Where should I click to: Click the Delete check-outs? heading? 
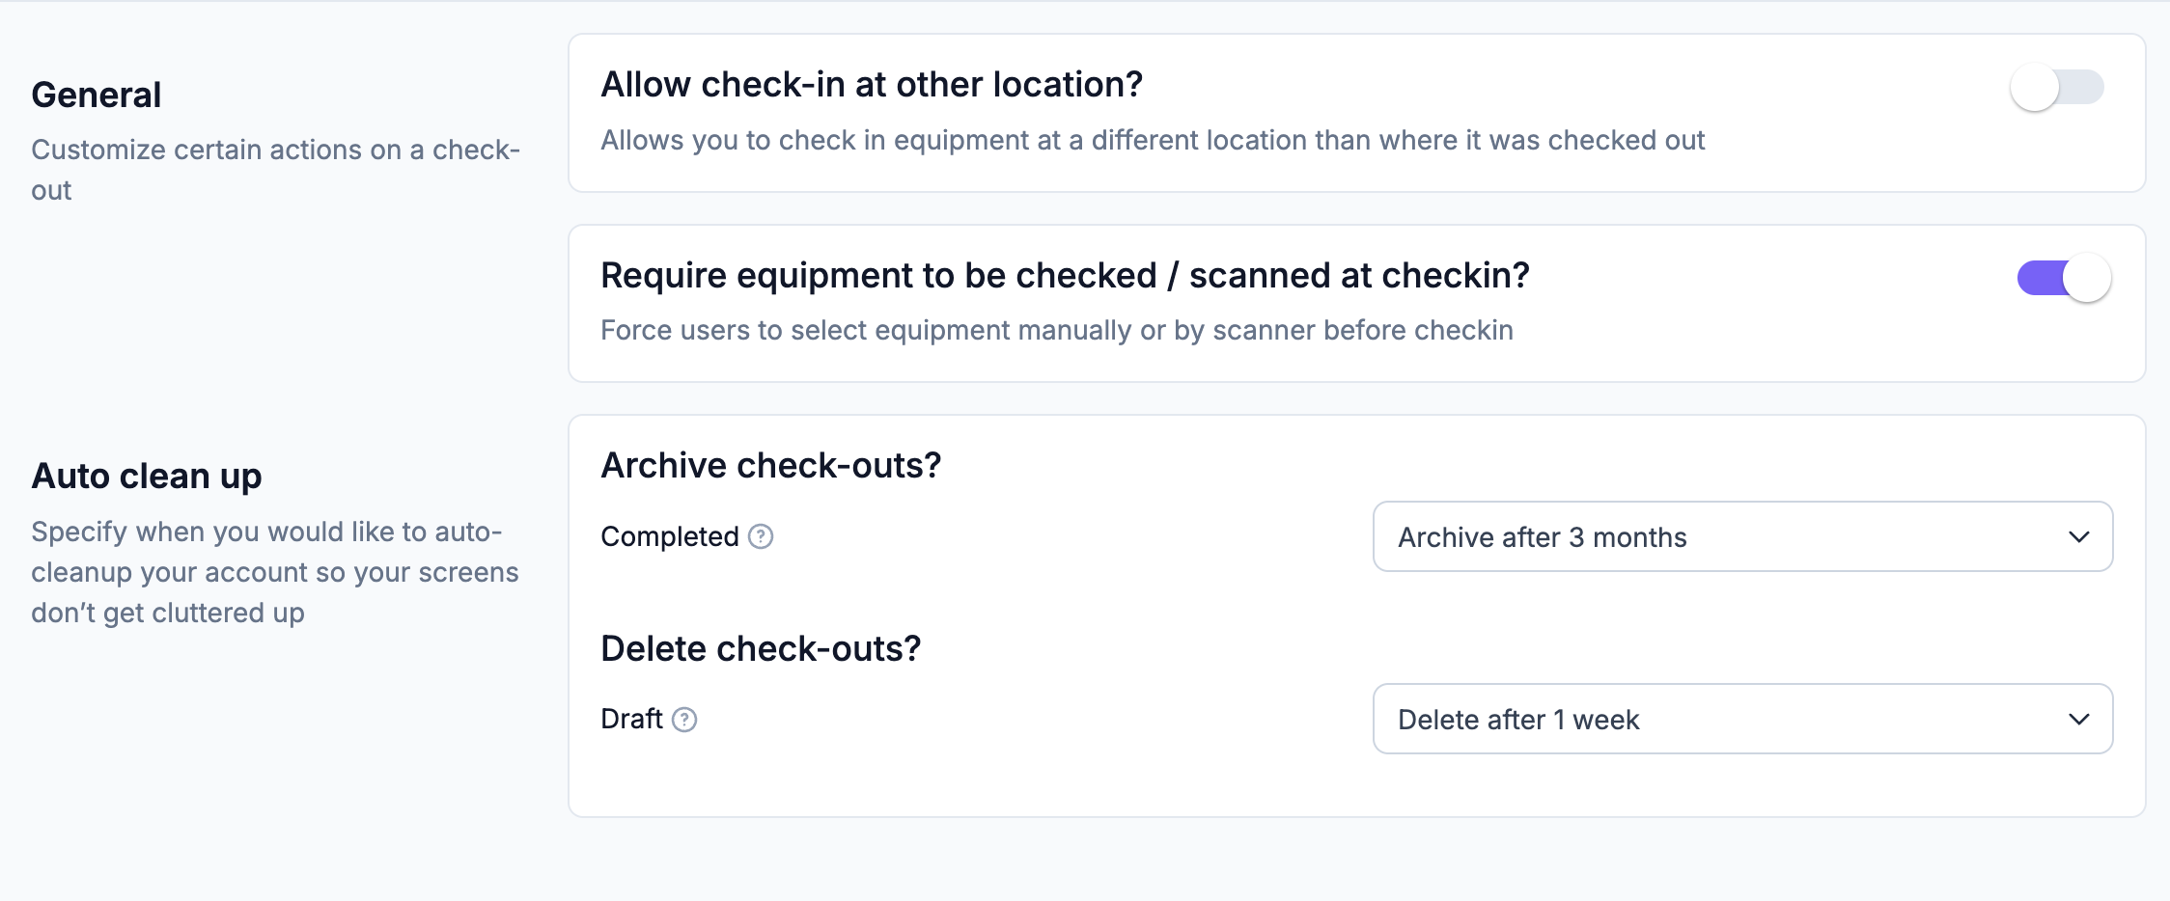click(761, 649)
